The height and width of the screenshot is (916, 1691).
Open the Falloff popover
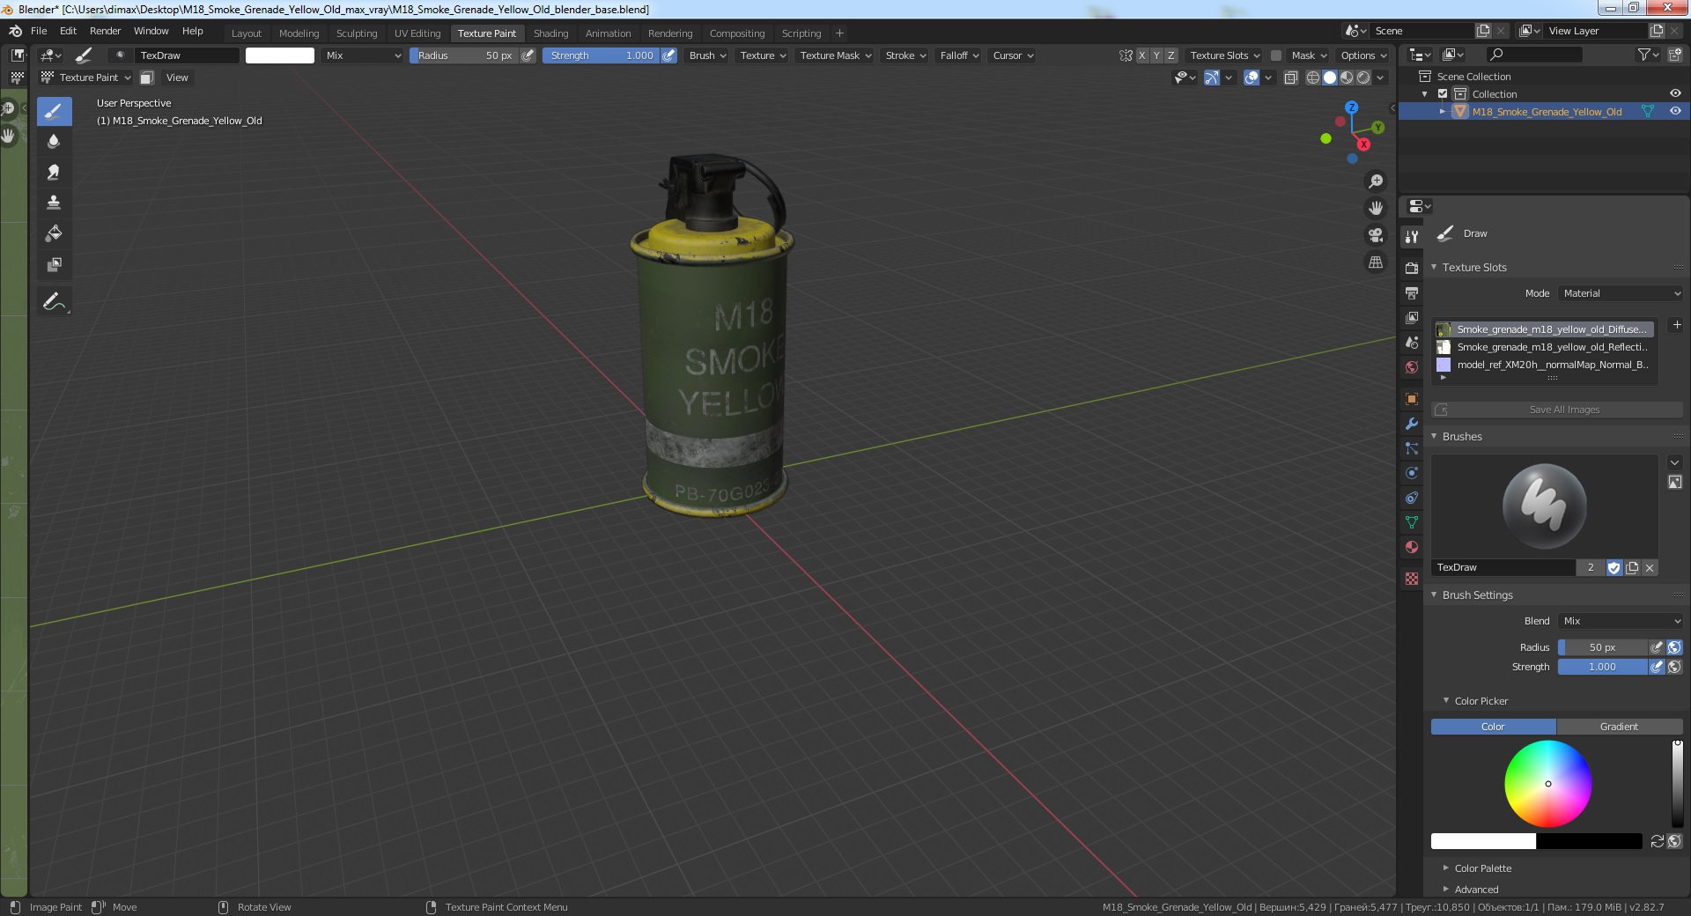tap(959, 55)
